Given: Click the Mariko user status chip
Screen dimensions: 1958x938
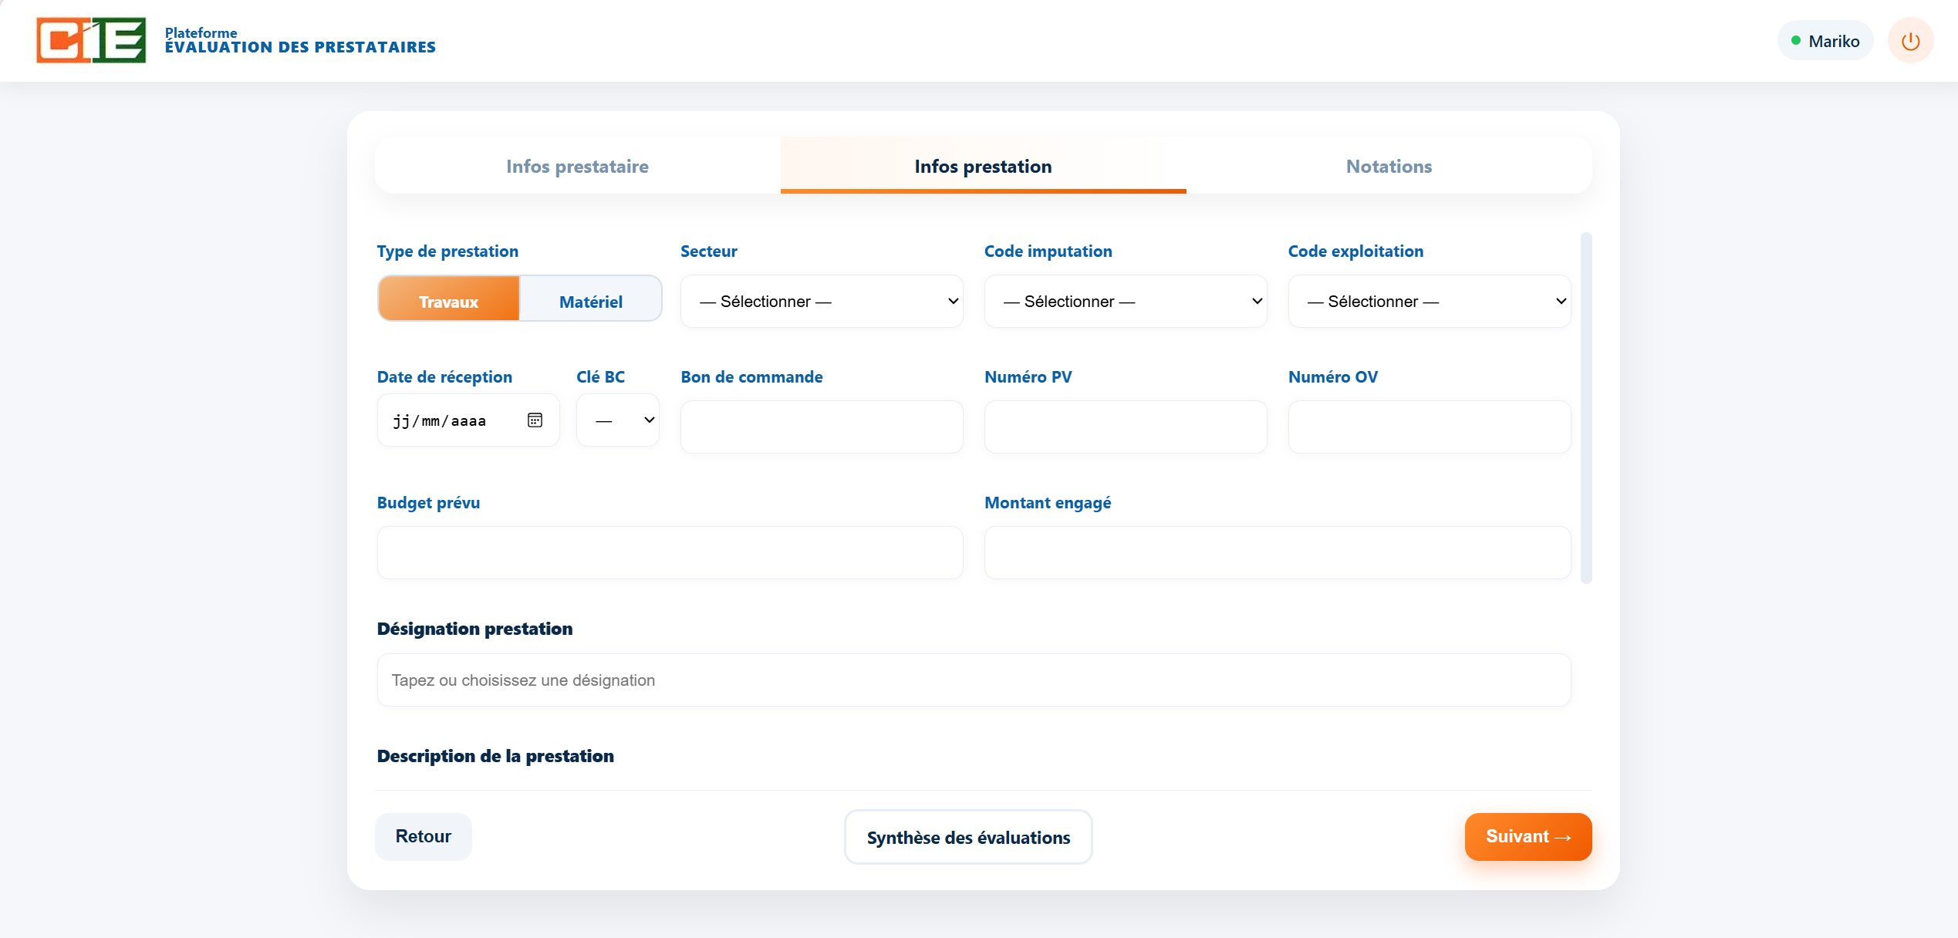Looking at the screenshot, I should point(1824,40).
